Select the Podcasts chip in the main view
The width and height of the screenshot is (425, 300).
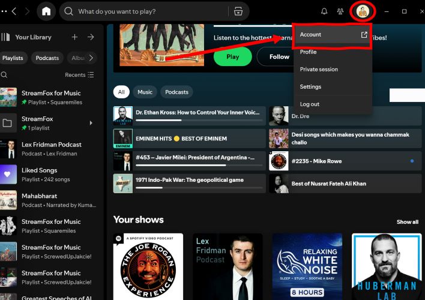[176, 92]
